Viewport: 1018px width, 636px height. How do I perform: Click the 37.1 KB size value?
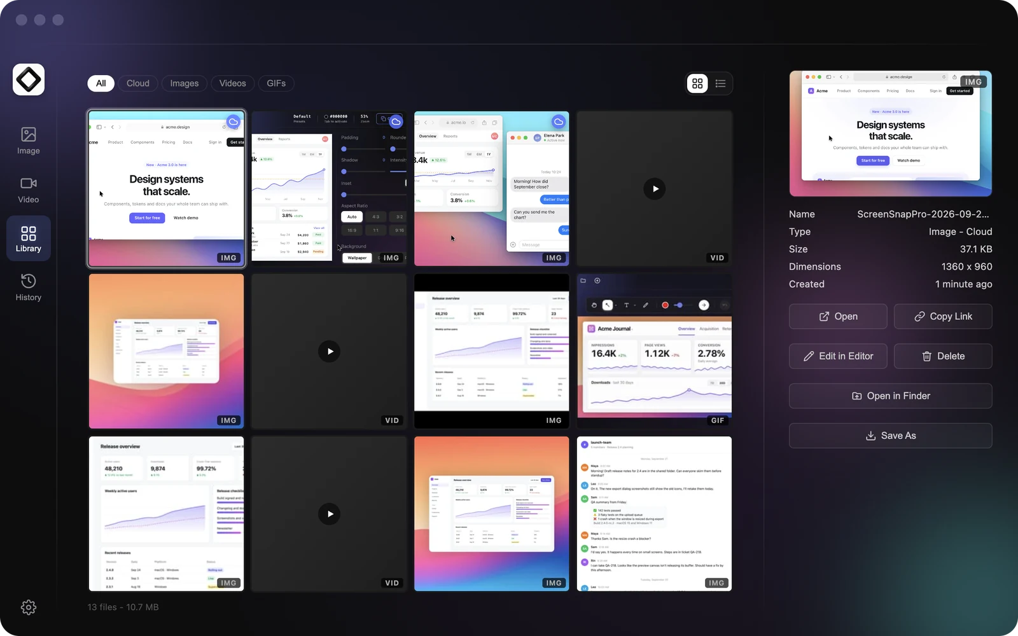(976, 249)
